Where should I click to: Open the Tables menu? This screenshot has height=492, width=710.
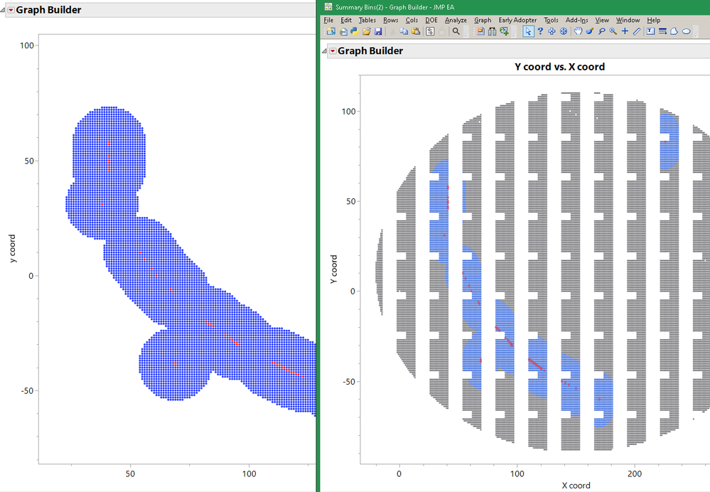click(x=367, y=20)
